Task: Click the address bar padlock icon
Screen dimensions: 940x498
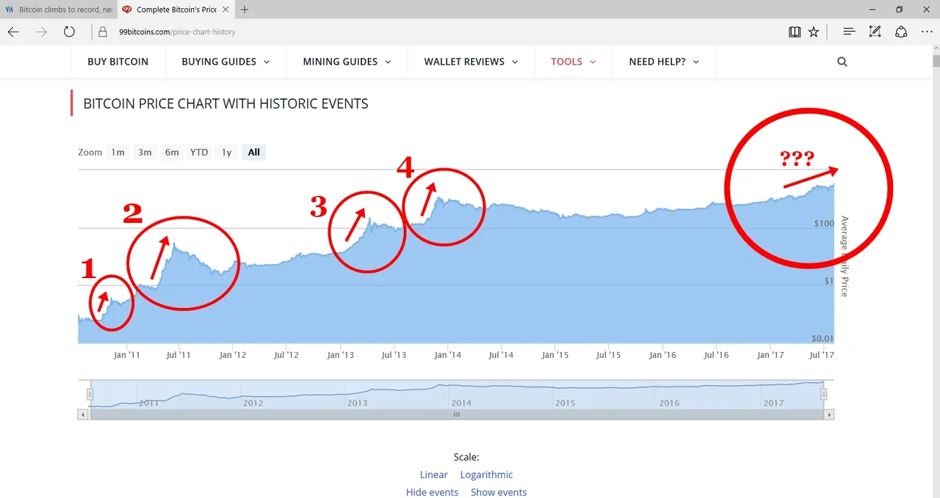Action: pos(103,32)
